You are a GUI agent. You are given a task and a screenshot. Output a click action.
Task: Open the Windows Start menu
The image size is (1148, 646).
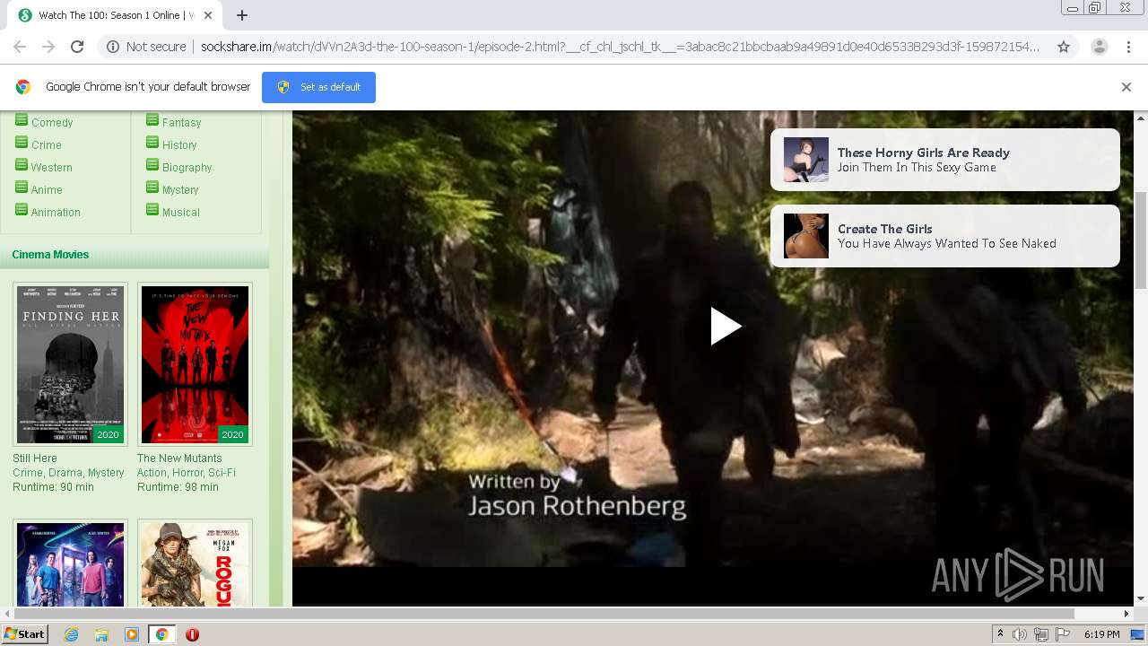click(x=24, y=634)
